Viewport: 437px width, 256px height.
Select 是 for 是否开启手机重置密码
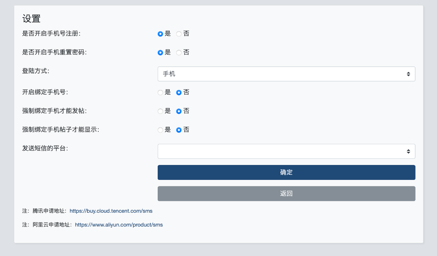160,52
